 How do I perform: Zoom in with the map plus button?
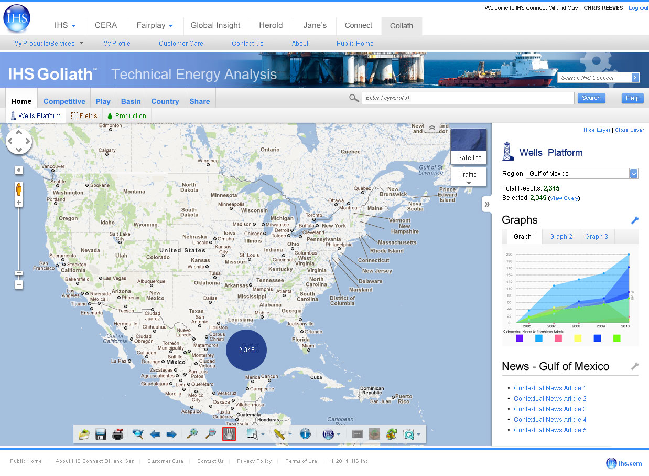[19, 203]
